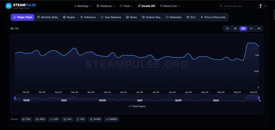The image size is (275, 130).
Task: Click the STEAMPULSE Live Analytics brand text
Action: 24,6
